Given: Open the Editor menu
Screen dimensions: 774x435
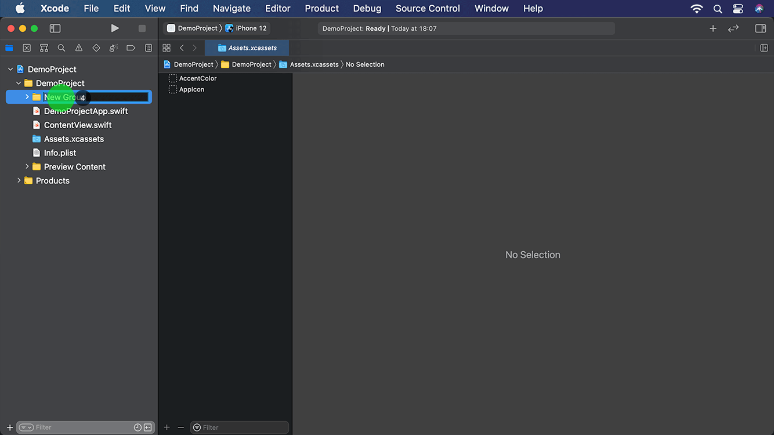Looking at the screenshot, I should click(277, 8).
